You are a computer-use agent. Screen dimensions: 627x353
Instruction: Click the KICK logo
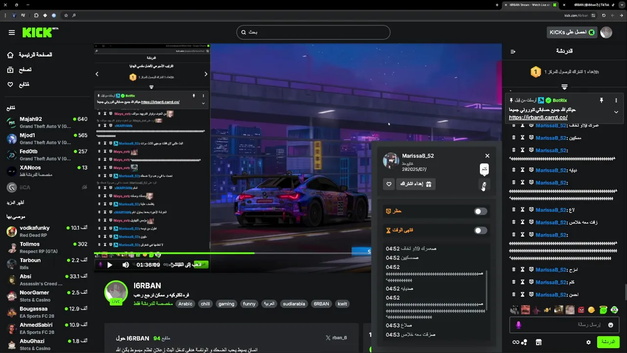point(40,32)
